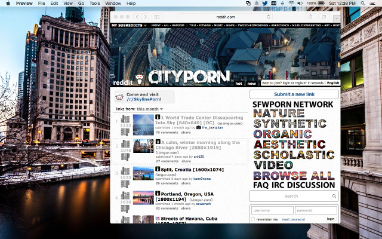Open the Apple menu
This screenshot has height=239, width=382.
point(8,3)
